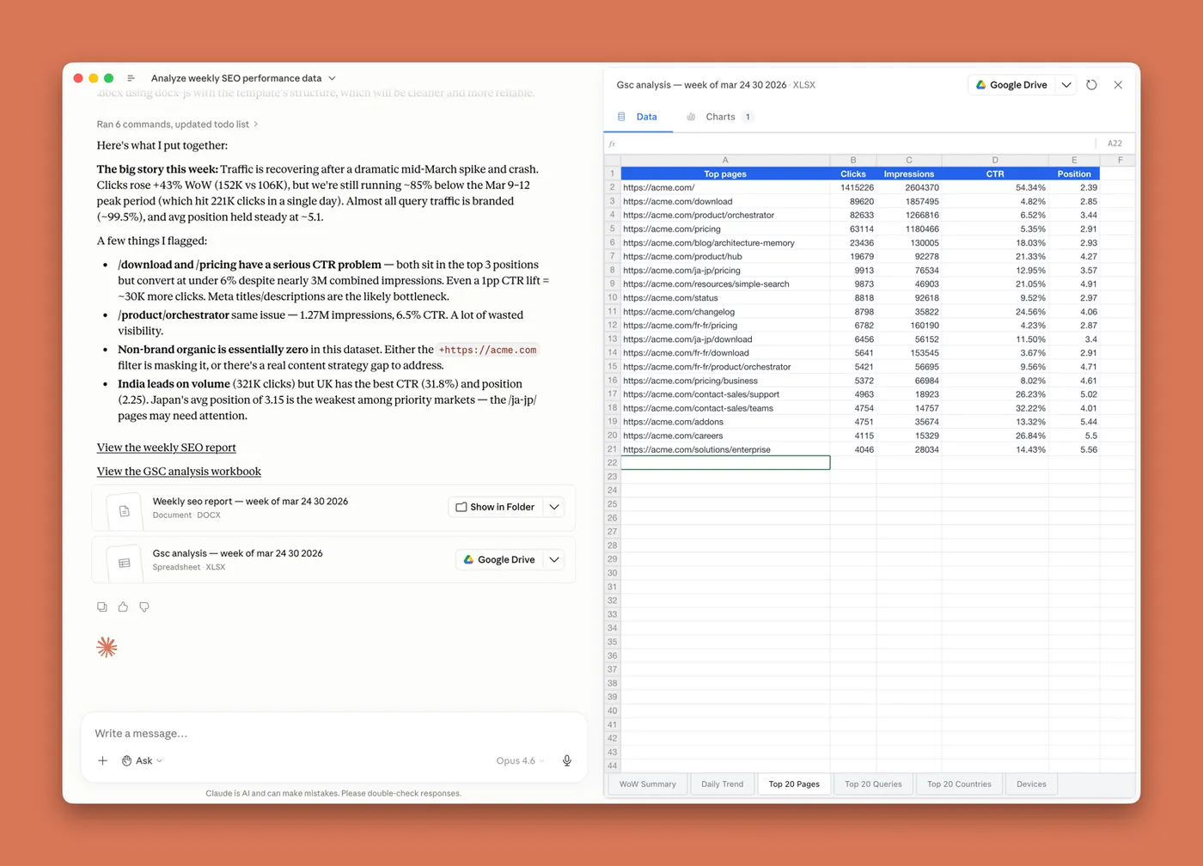Select the Impressions value 2604370
Image resolution: width=1203 pixels, height=866 pixels.
click(x=909, y=187)
